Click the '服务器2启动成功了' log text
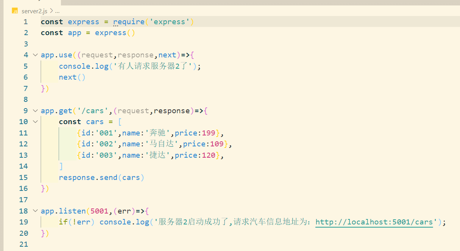 point(193,222)
